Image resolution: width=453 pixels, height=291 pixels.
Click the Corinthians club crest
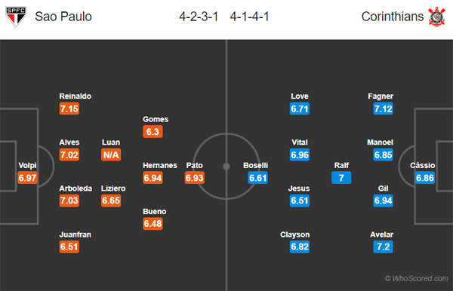click(436, 17)
